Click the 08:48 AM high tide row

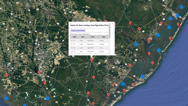coord(89,44)
